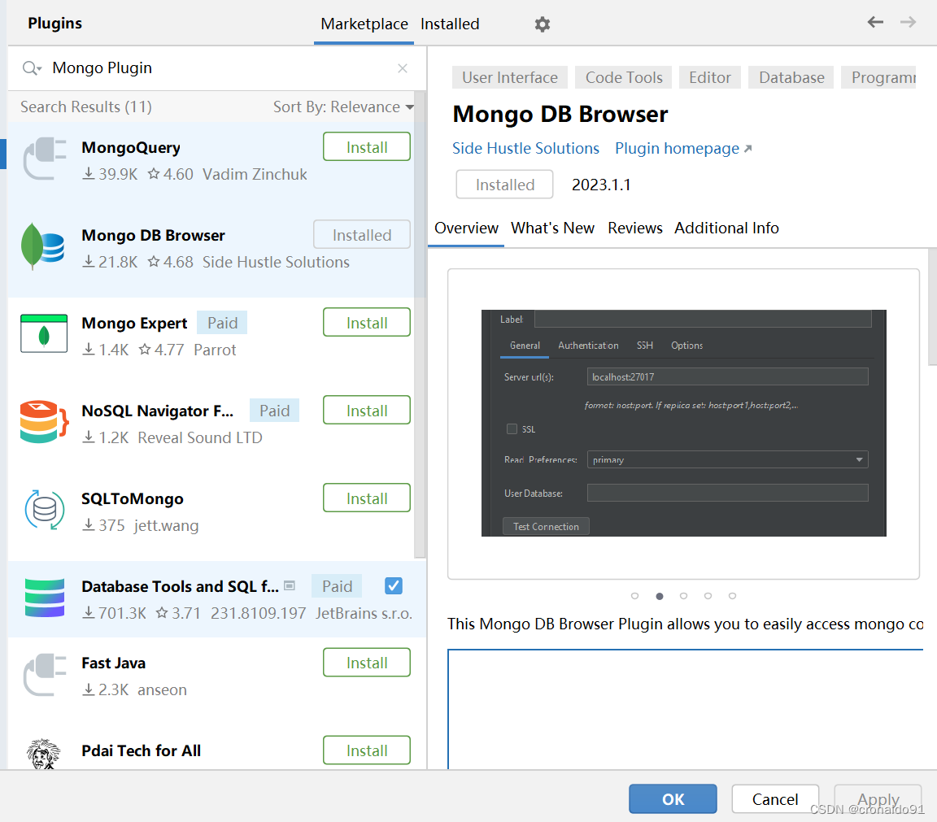Click the Mongo DB Browser details title
This screenshot has width=937, height=822.
(x=560, y=114)
